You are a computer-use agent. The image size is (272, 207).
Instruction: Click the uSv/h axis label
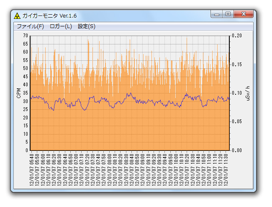(248, 93)
